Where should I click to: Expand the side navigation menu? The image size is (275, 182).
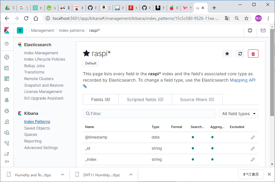[x=7, y=162]
